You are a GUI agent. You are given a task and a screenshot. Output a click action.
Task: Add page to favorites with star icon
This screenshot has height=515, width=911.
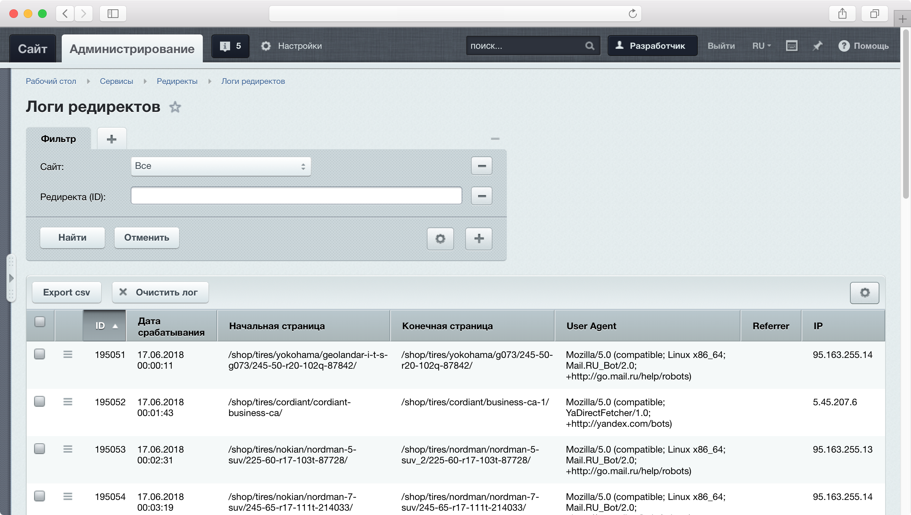pyautogui.click(x=175, y=107)
